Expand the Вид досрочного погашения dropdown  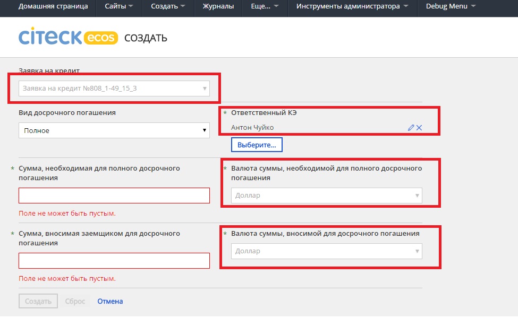tap(114, 130)
